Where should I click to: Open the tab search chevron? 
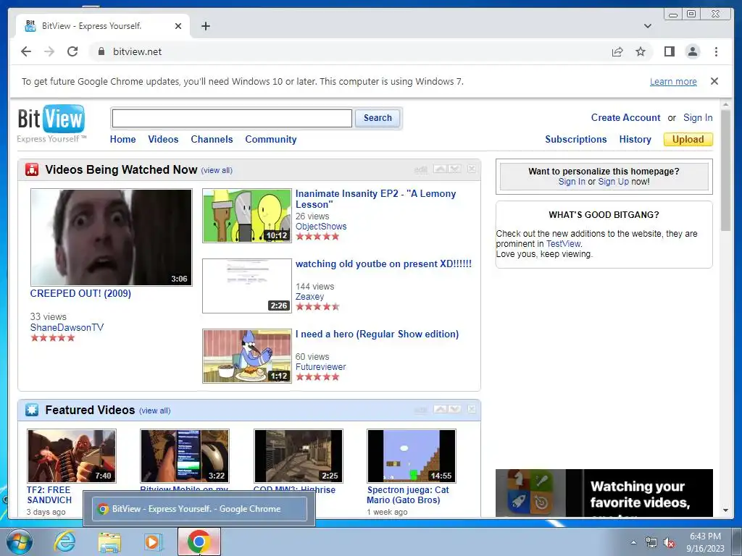(647, 26)
